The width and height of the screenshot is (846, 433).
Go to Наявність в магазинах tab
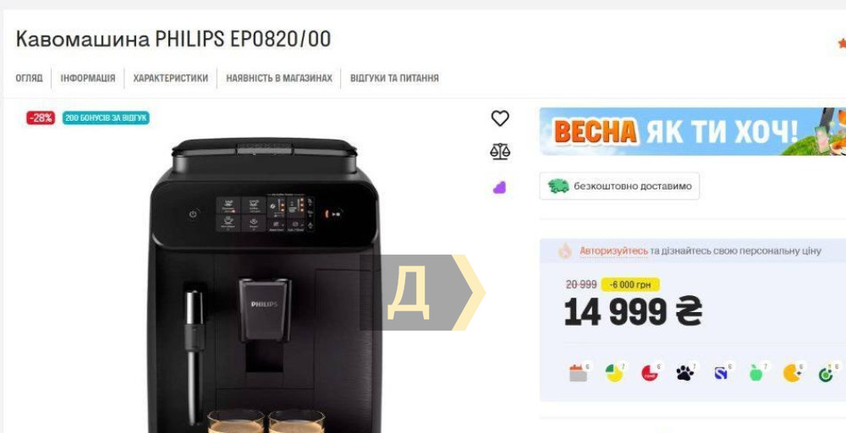(x=279, y=78)
